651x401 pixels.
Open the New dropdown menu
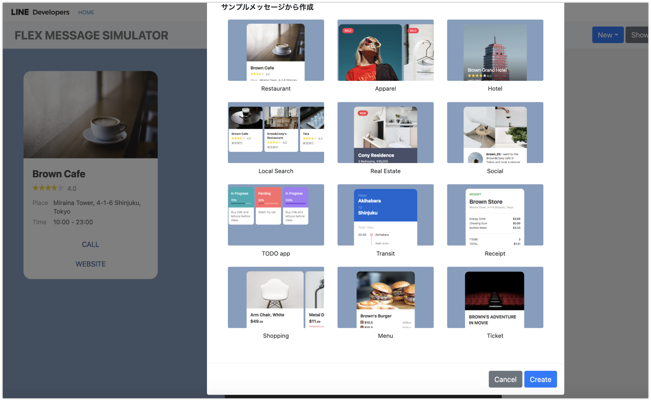[607, 35]
